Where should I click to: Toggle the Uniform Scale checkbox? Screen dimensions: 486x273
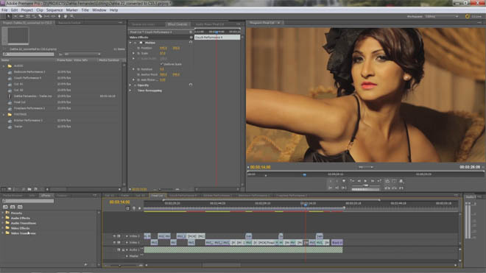(x=162, y=64)
